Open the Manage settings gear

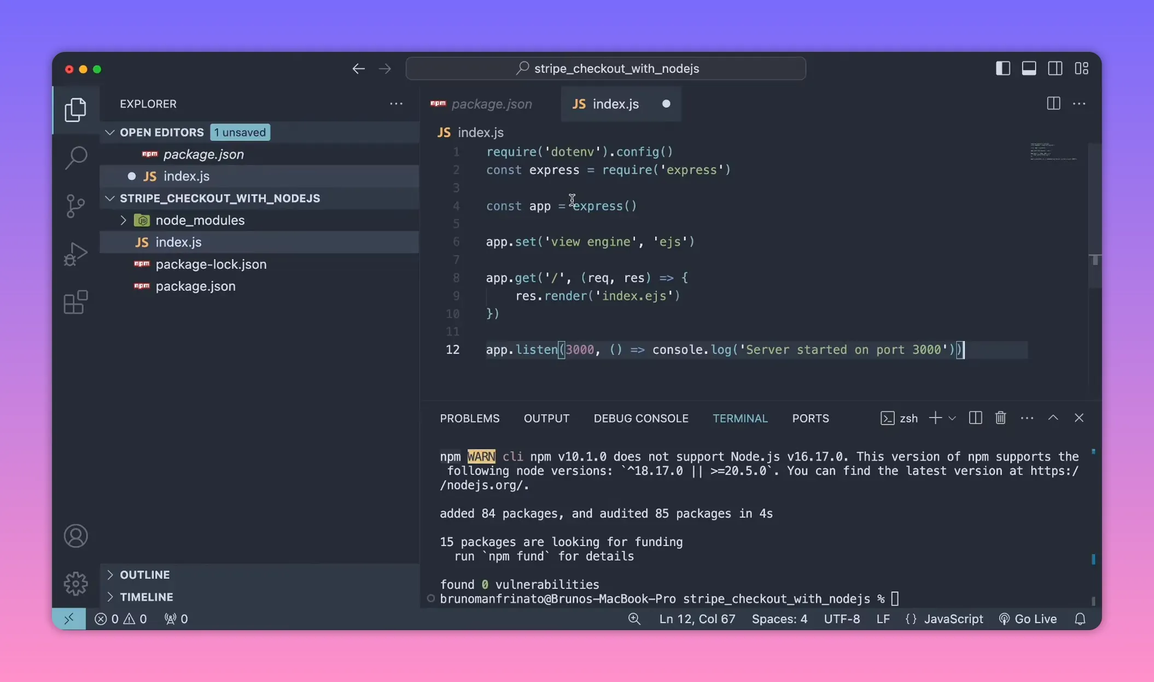[x=75, y=583]
